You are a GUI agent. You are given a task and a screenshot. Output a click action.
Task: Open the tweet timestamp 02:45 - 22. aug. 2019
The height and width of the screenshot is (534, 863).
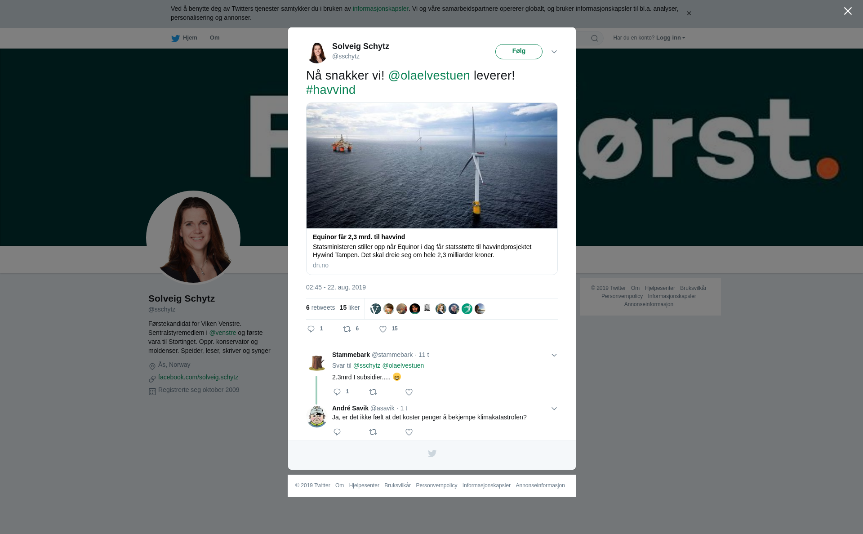pos(336,287)
